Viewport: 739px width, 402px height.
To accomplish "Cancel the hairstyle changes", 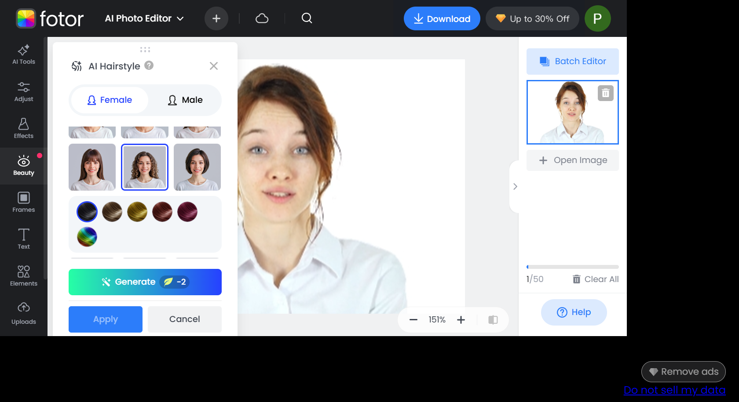I will pyautogui.click(x=185, y=319).
